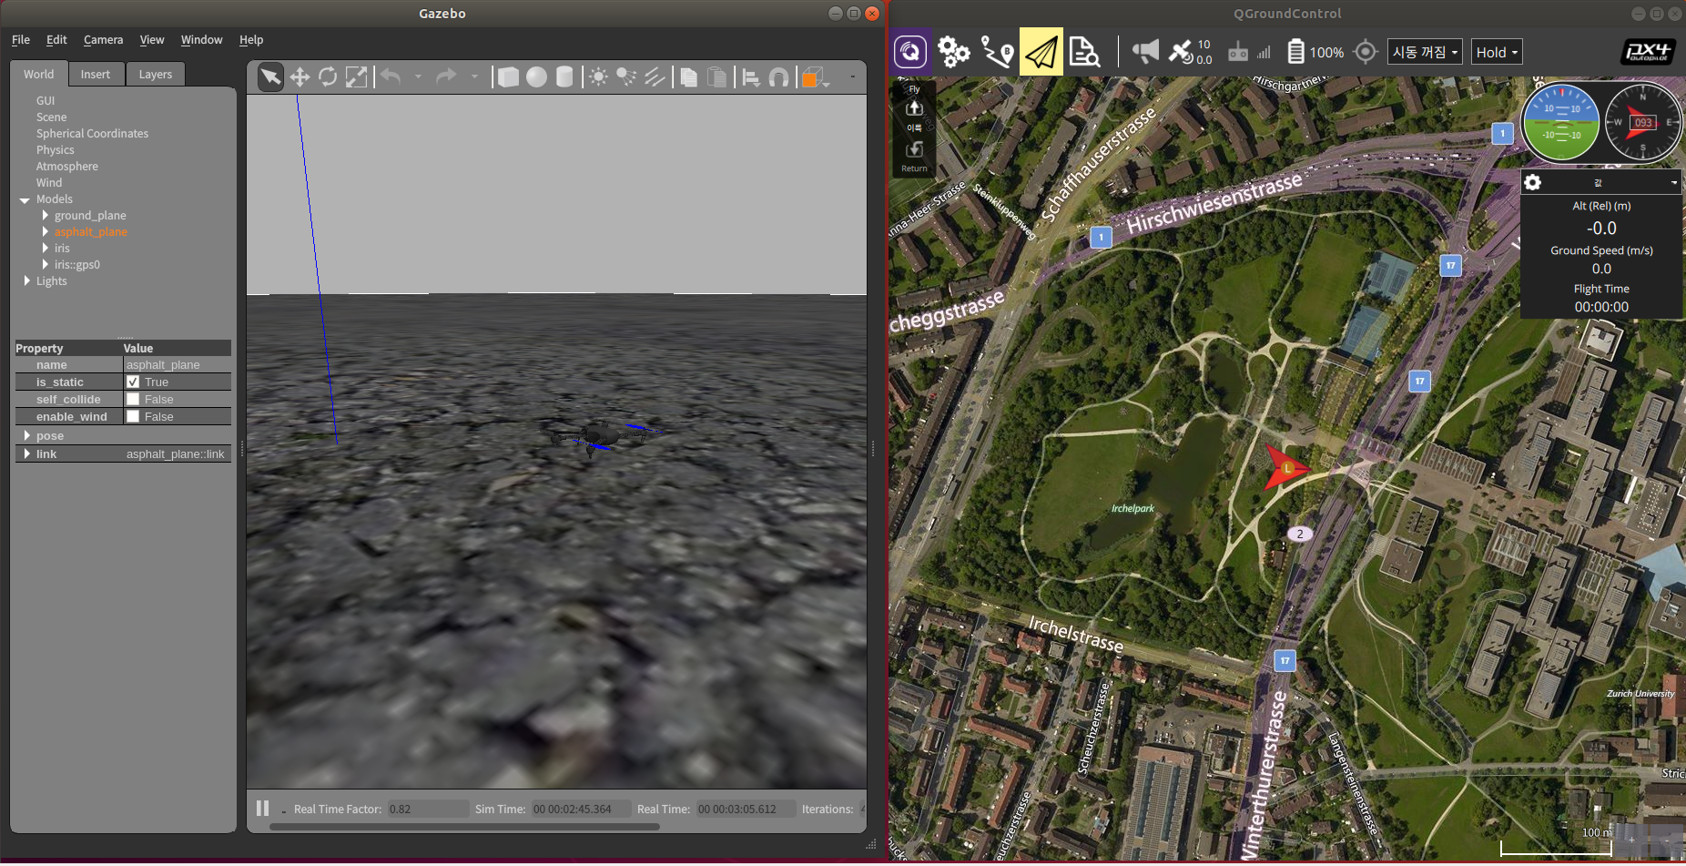Toggle the snap magnet tool
This screenshot has width=1686, height=866.
point(778,77)
